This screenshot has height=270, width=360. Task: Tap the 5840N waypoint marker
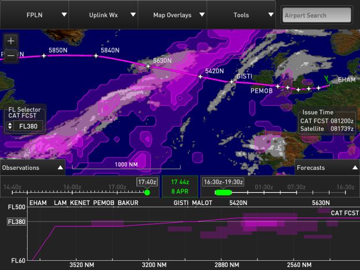pos(96,56)
